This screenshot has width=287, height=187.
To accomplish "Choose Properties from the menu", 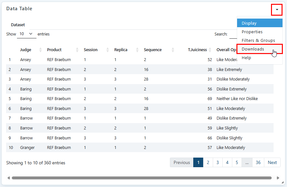I will 259,32.
